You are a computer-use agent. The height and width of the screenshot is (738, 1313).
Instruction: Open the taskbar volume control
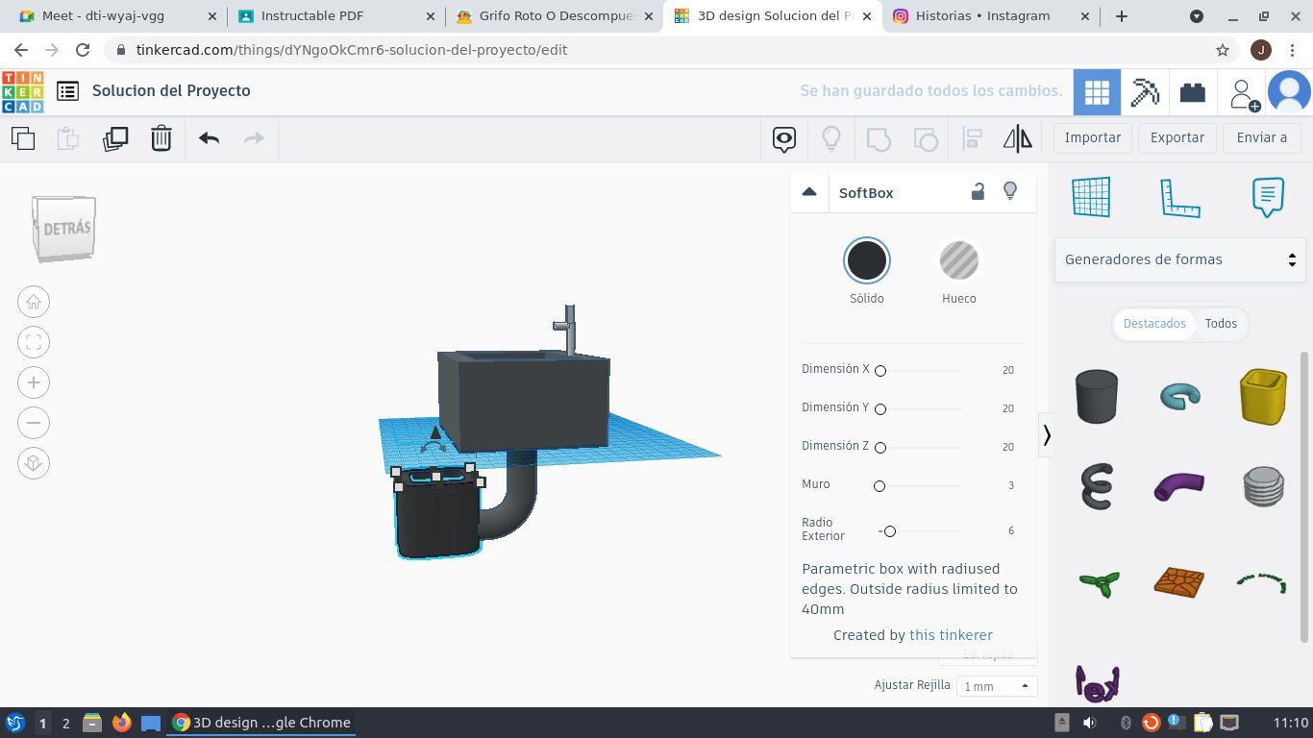click(x=1089, y=723)
